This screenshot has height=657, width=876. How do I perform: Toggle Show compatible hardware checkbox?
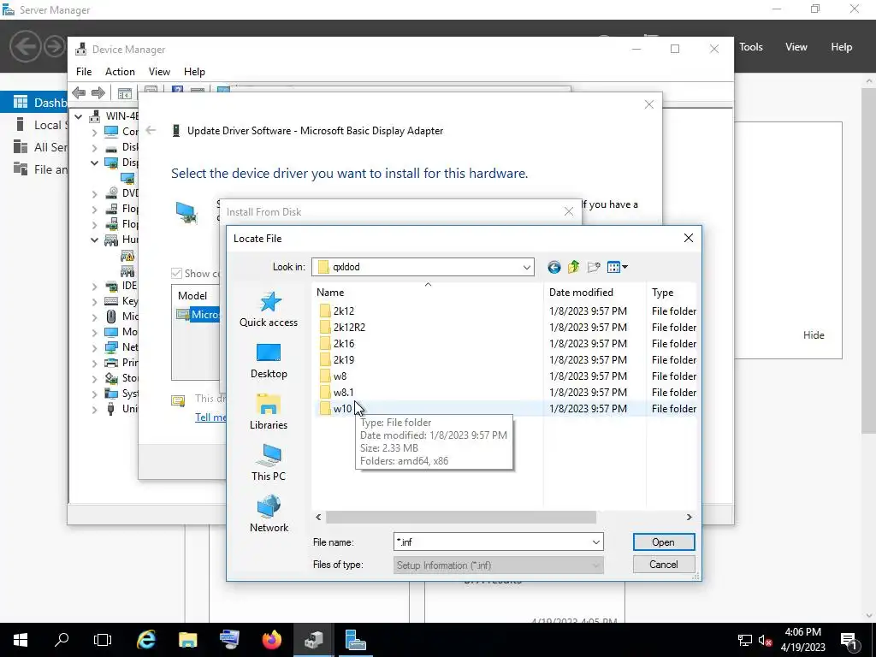pyautogui.click(x=176, y=273)
